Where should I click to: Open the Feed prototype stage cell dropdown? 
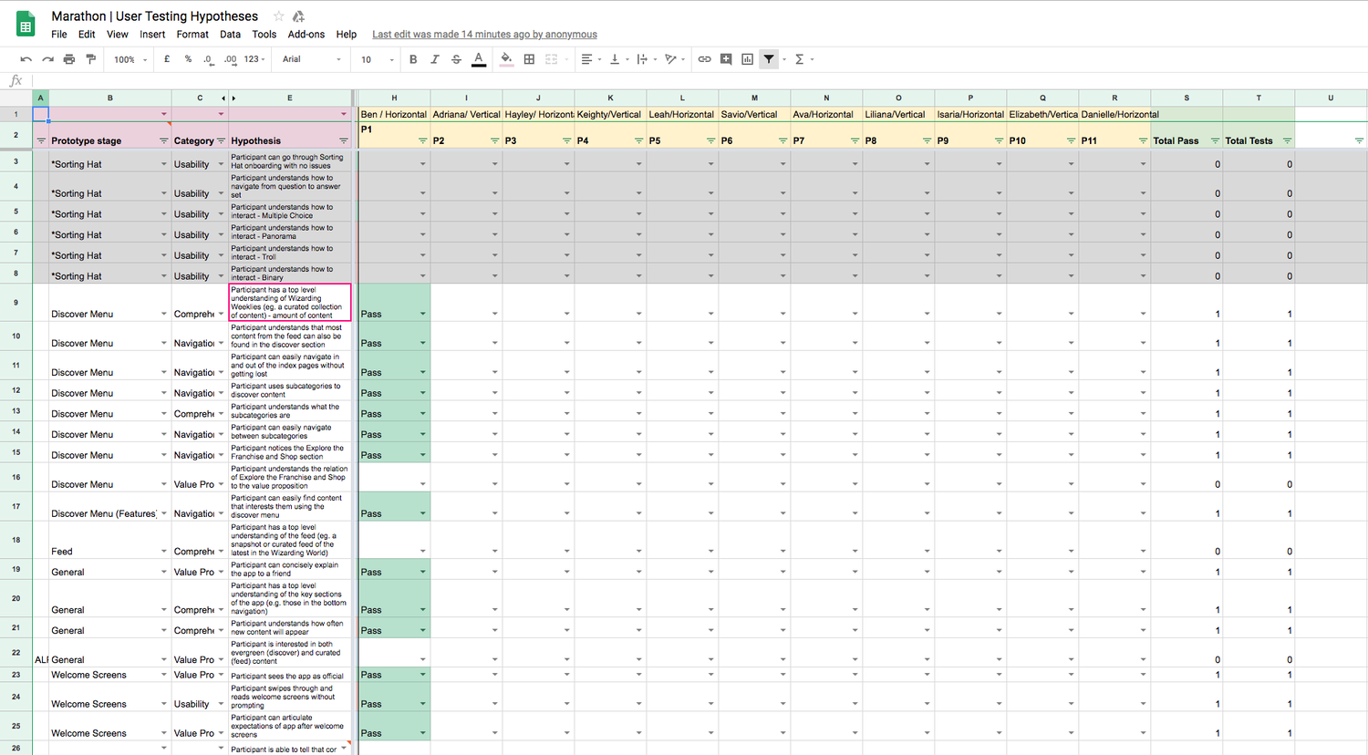pos(164,552)
